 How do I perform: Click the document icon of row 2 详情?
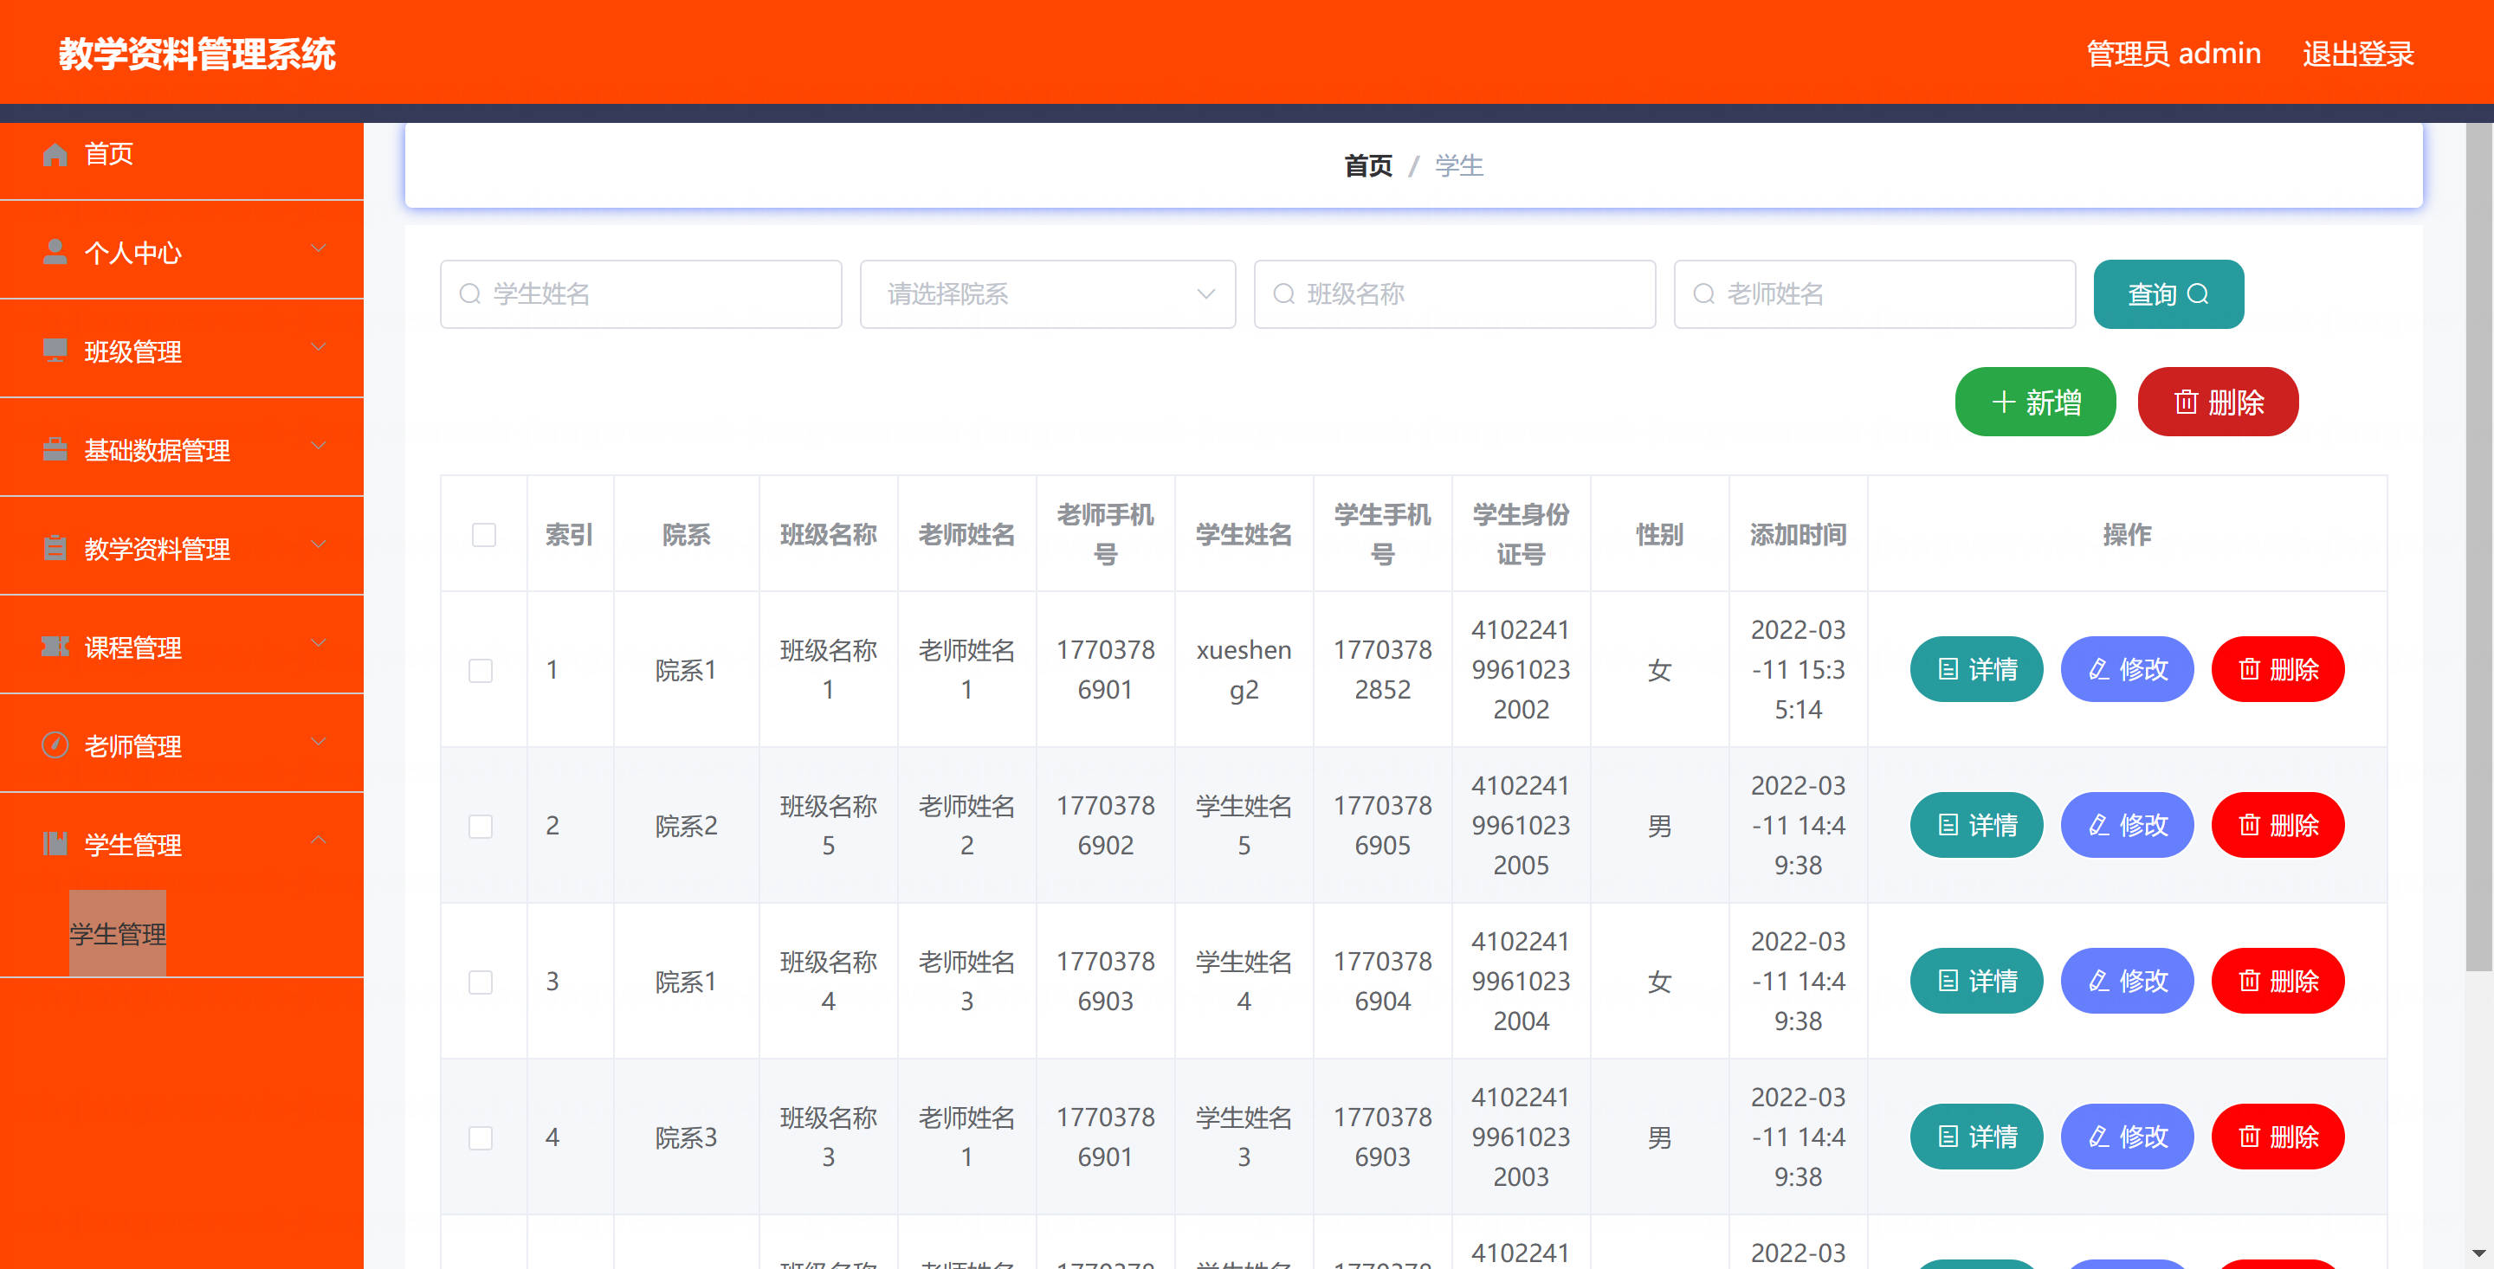[1948, 825]
